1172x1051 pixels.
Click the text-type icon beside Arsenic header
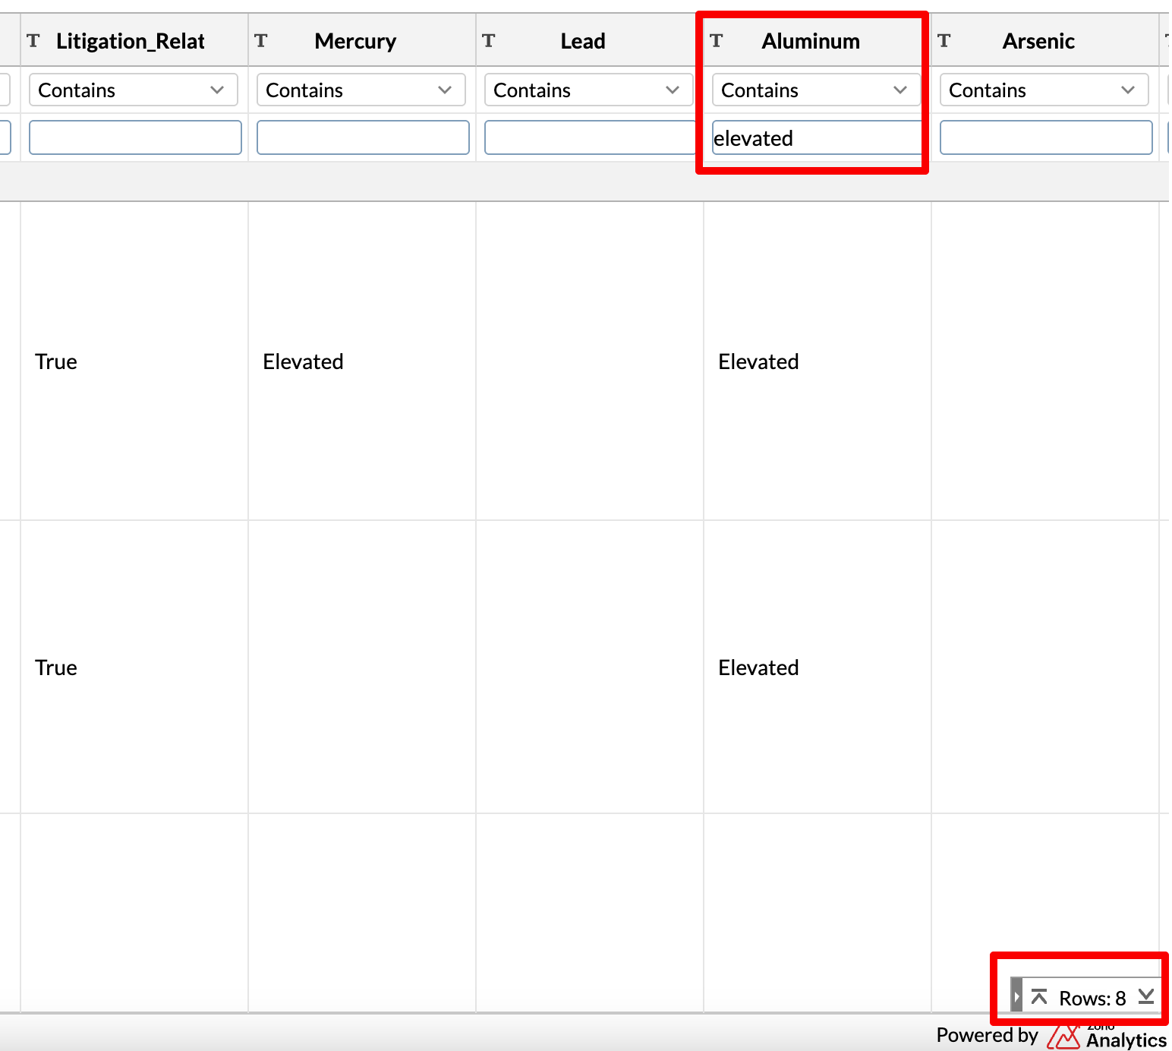(944, 40)
